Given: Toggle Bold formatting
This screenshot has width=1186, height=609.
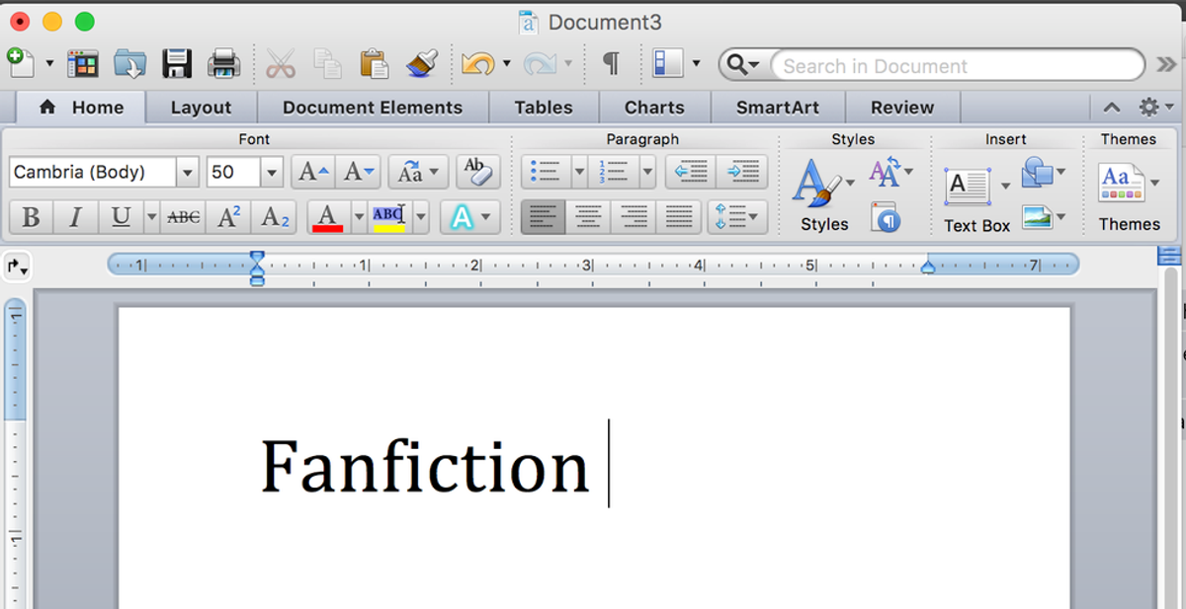Looking at the screenshot, I should 31,217.
